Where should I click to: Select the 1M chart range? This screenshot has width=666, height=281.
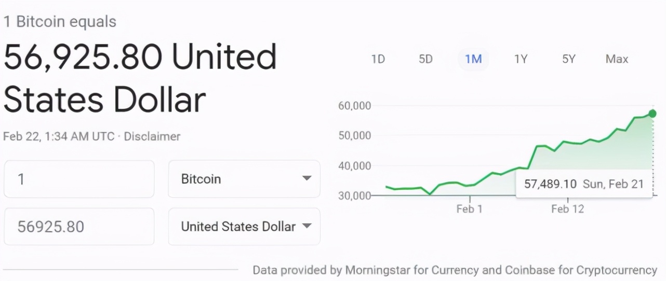click(x=473, y=59)
